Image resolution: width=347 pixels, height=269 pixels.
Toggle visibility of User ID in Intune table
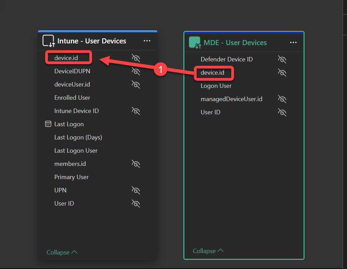pos(136,204)
